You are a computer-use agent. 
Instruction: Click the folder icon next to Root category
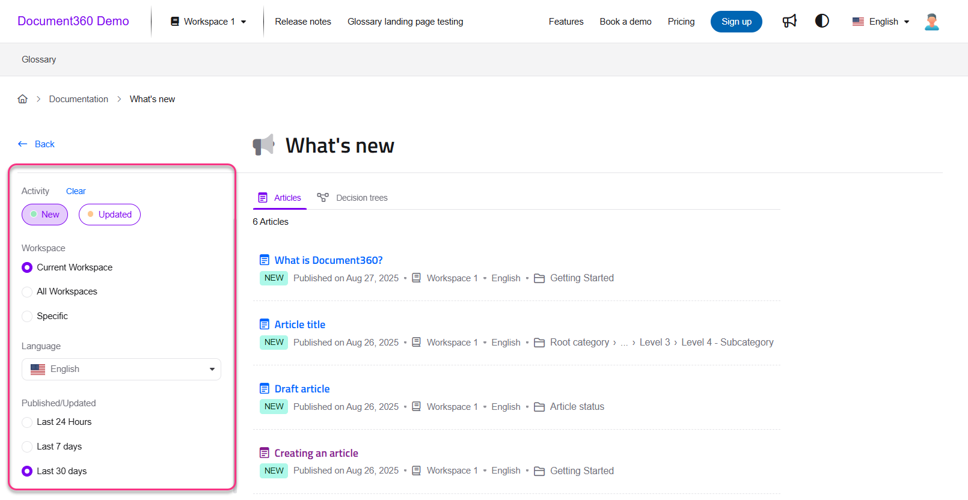coord(539,343)
